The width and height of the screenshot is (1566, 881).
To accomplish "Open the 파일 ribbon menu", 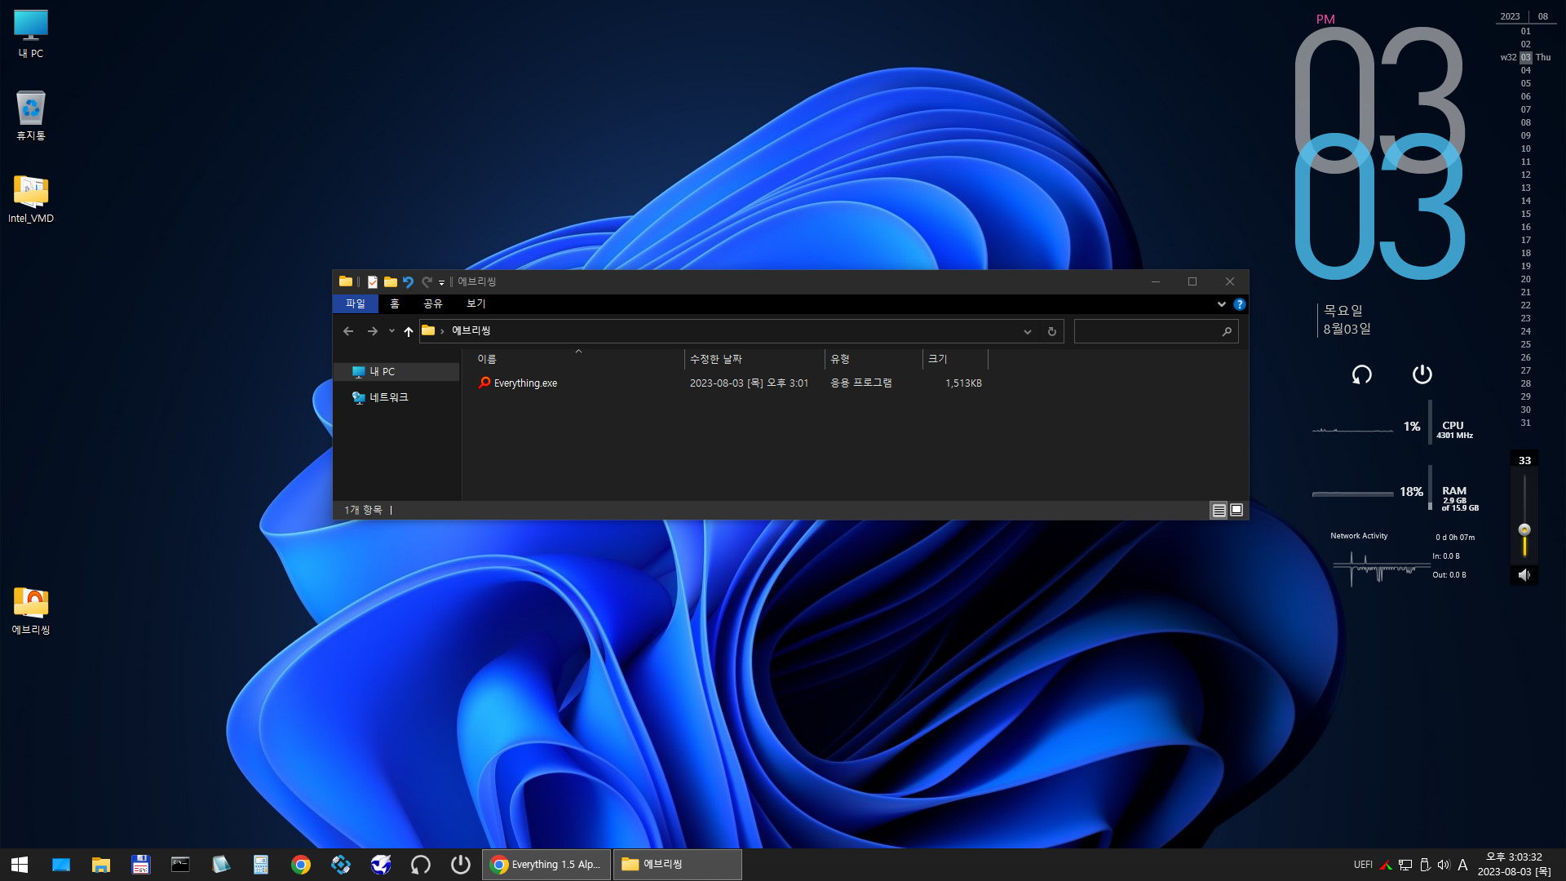I will coord(356,303).
